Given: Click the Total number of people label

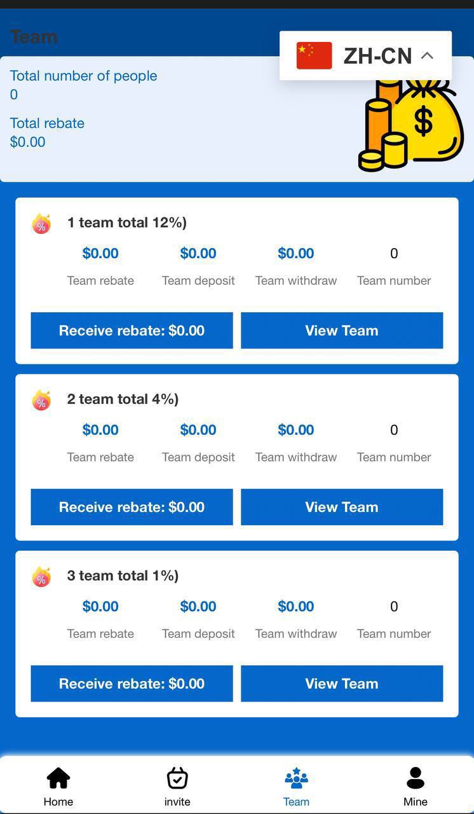Looking at the screenshot, I should pyautogui.click(x=83, y=76).
